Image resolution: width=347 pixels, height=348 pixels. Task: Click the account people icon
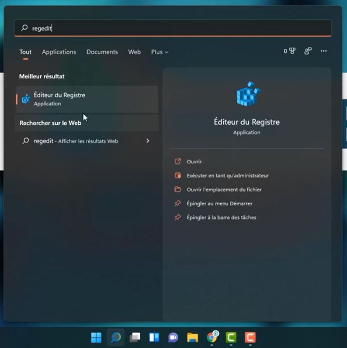[308, 51]
